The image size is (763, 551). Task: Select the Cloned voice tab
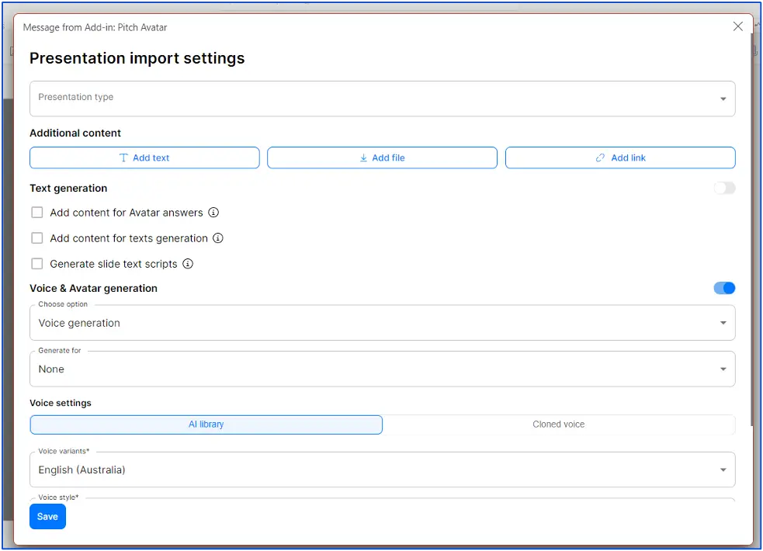coord(558,425)
